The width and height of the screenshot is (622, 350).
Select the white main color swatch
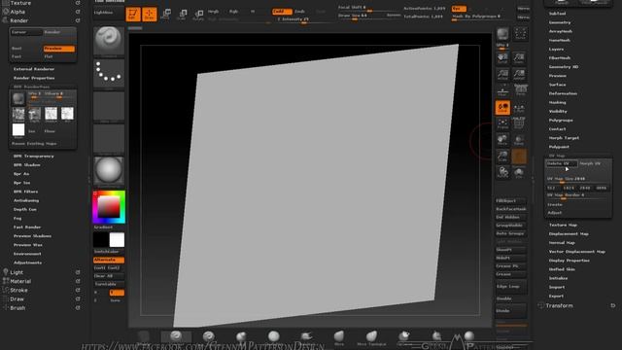[117, 240]
